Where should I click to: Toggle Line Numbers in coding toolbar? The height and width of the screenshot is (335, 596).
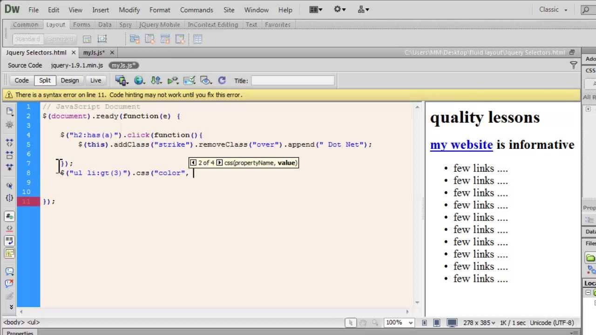10,216
